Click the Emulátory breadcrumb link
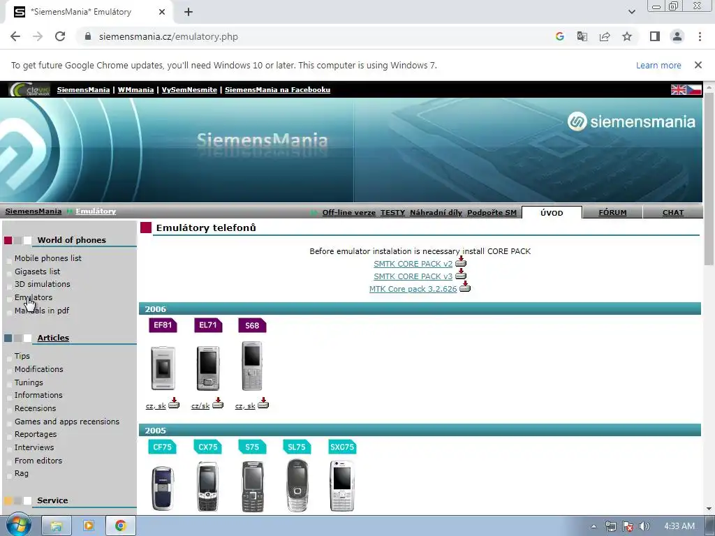The height and width of the screenshot is (536, 715). [96, 211]
